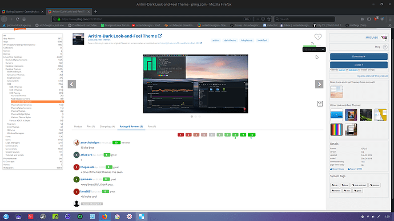Click the heart favorite icon
394x221 pixels.
coord(318,37)
